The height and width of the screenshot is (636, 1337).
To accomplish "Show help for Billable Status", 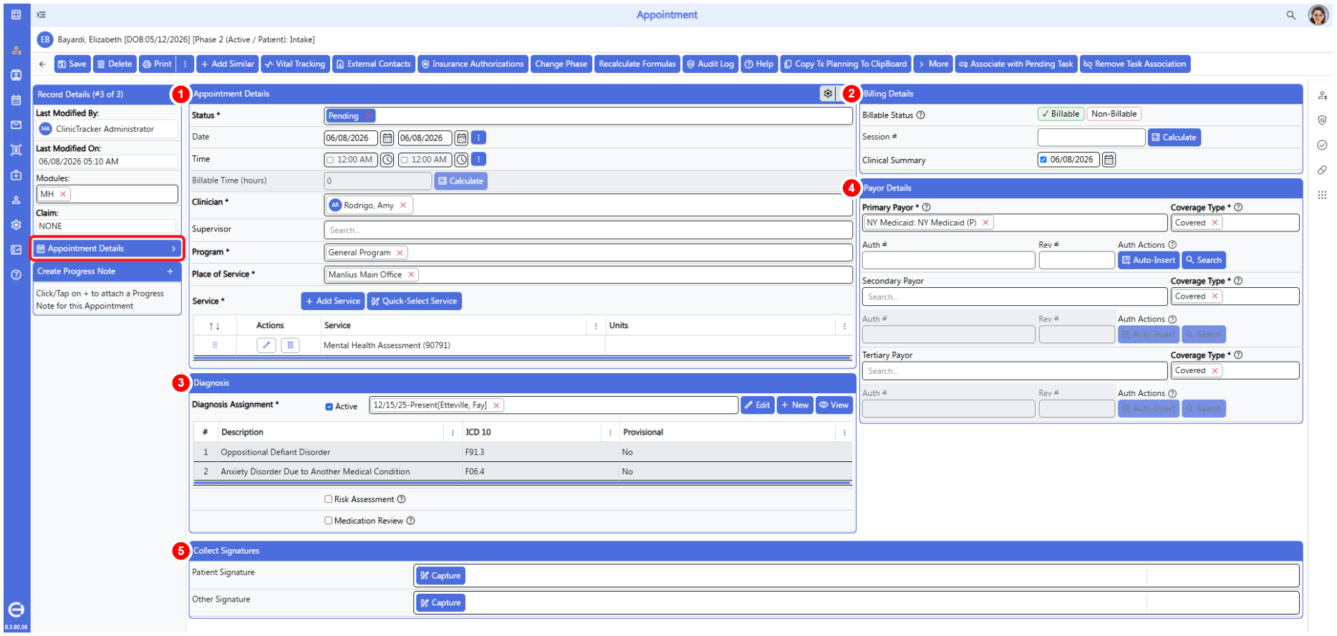I will (921, 115).
